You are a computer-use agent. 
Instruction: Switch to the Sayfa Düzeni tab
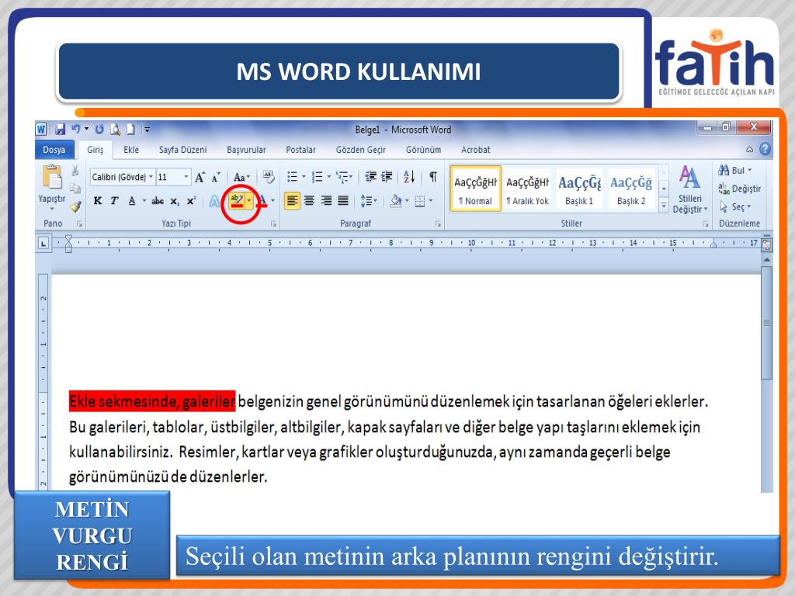point(182,150)
